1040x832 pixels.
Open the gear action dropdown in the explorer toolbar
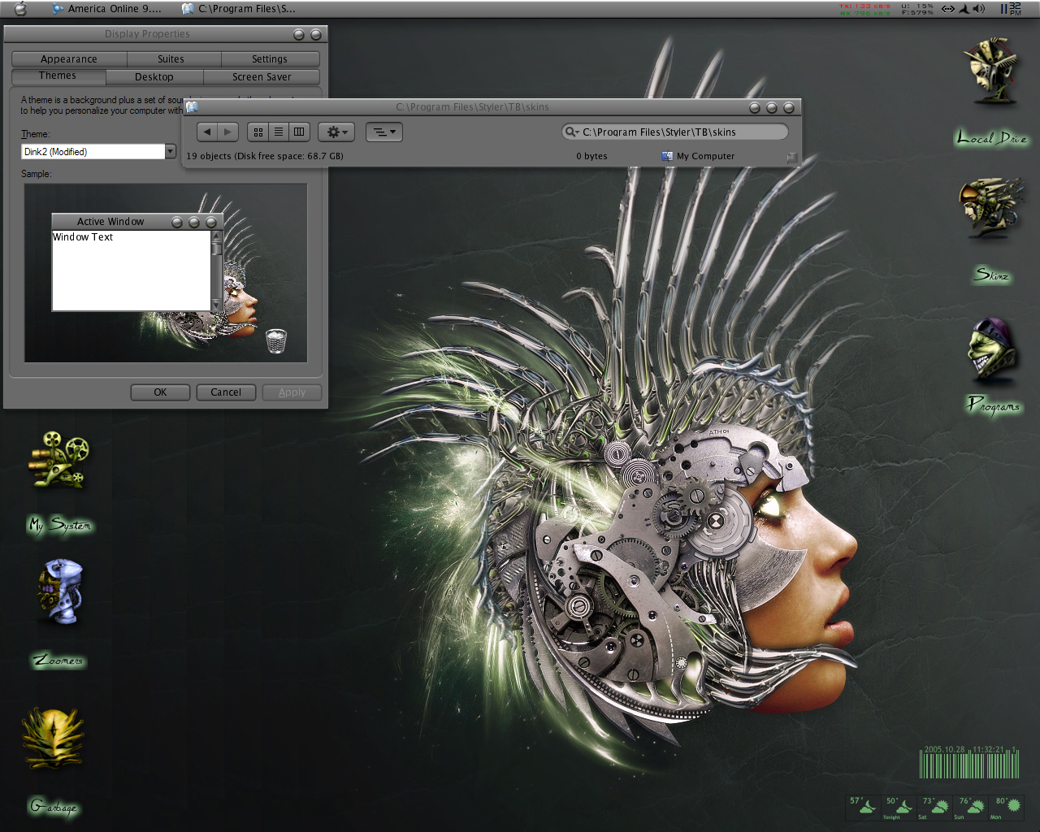click(x=336, y=132)
